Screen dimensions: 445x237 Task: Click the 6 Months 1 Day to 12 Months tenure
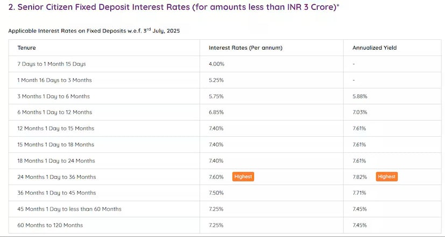(55, 112)
